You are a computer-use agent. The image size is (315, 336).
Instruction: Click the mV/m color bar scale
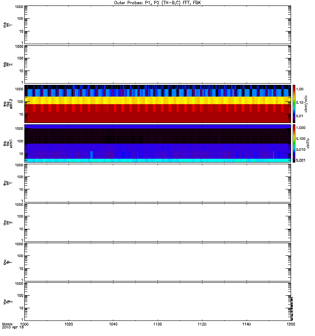pyautogui.click(x=294, y=104)
